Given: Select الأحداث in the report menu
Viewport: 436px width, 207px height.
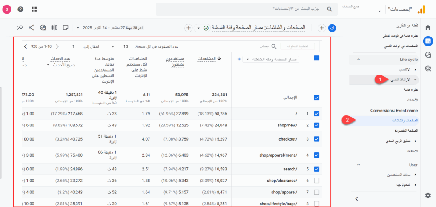Looking at the screenshot, I should pos(410,100).
